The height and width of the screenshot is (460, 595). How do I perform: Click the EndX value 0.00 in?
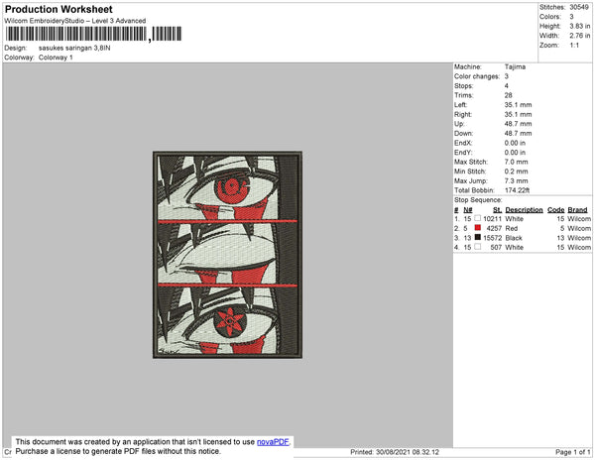[x=515, y=143]
